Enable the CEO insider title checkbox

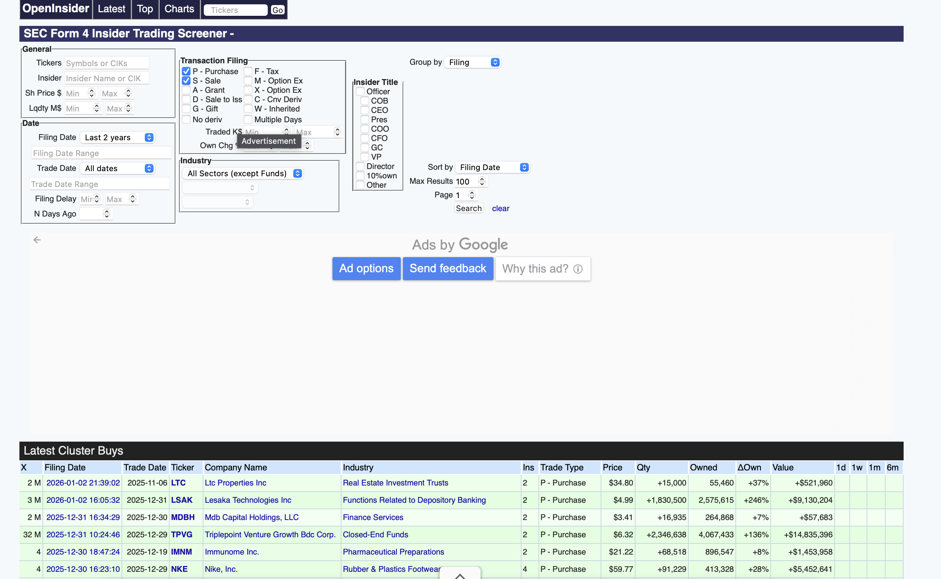(x=365, y=110)
